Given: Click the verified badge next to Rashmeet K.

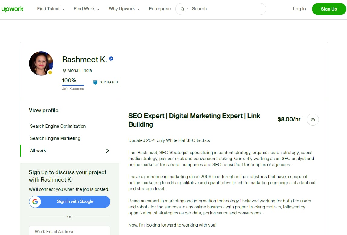Looking at the screenshot, I should (111, 59).
